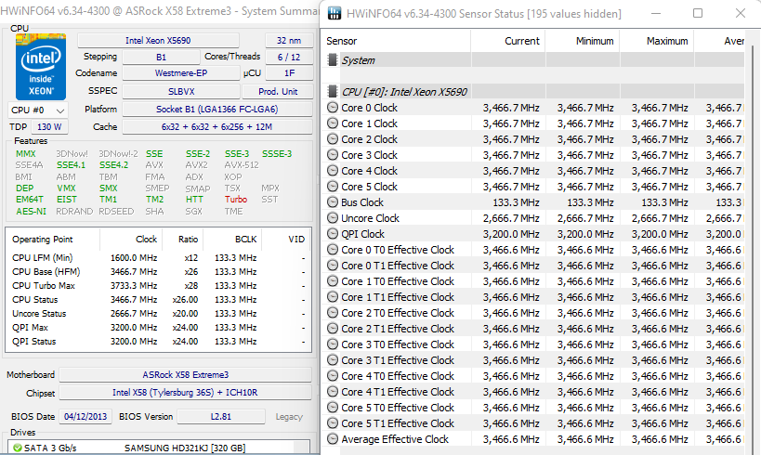Click the System group chip icon

click(333, 60)
